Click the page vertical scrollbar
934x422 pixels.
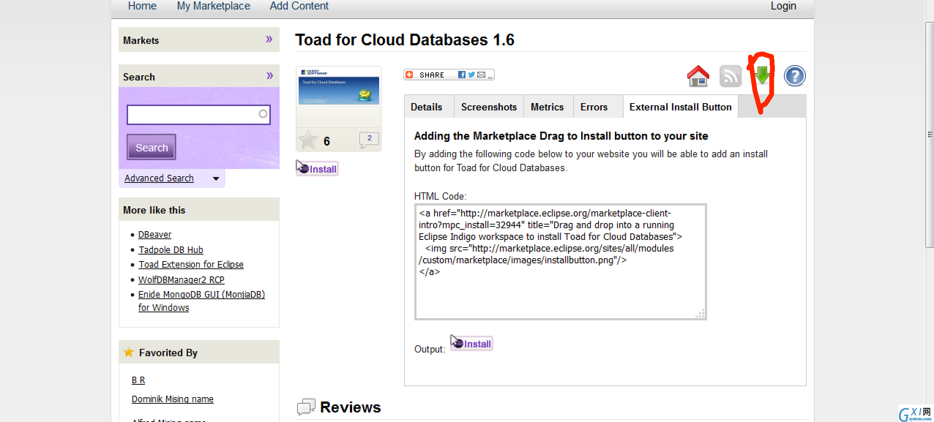point(929,135)
